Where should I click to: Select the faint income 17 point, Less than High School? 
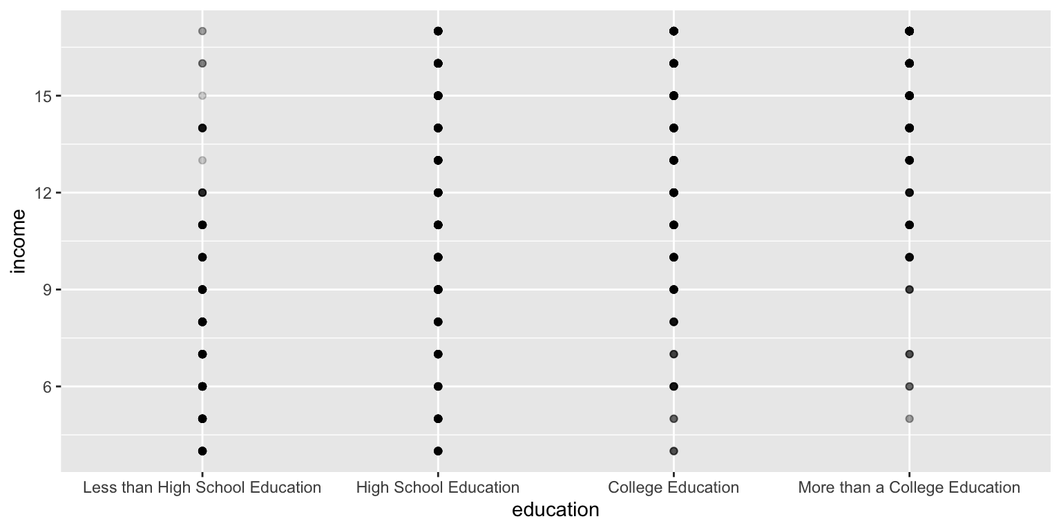tap(202, 31)
